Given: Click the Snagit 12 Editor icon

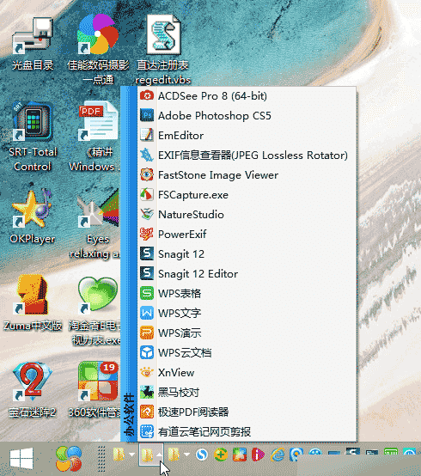Looking at the screenshot, I should point(147,273).
